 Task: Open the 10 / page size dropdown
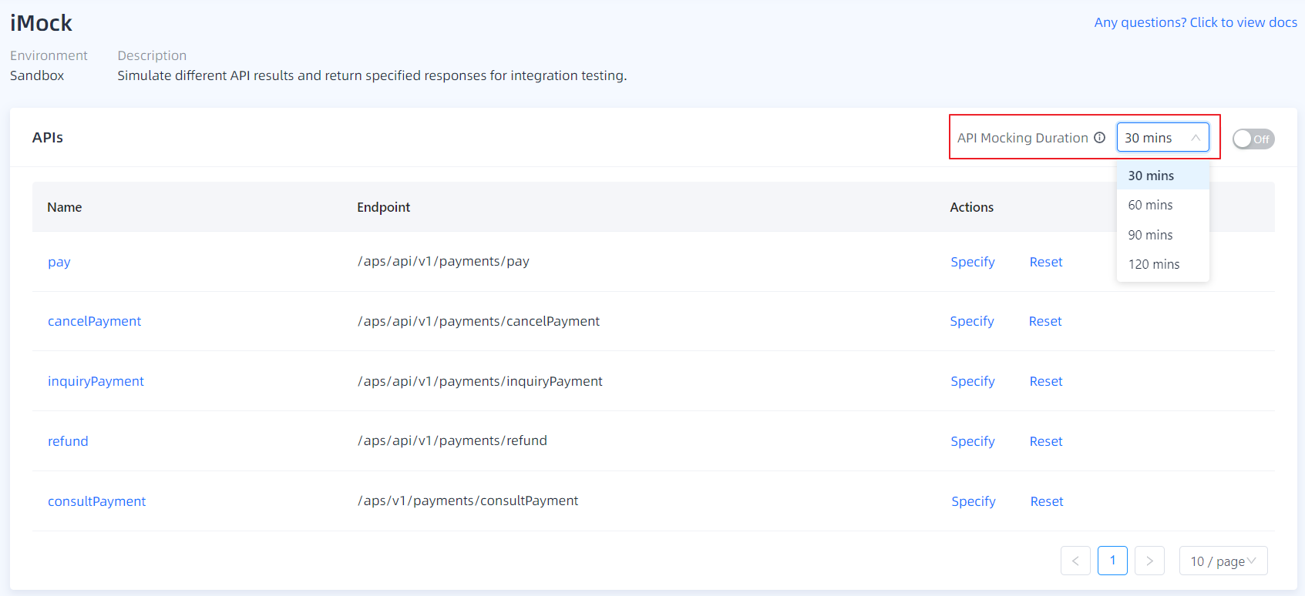(1223, 561)
